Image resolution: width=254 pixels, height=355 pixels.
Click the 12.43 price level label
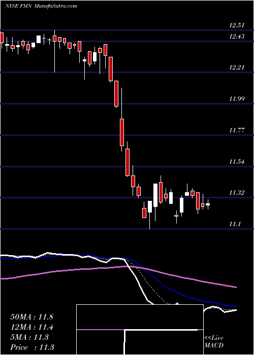coord(237,36)
